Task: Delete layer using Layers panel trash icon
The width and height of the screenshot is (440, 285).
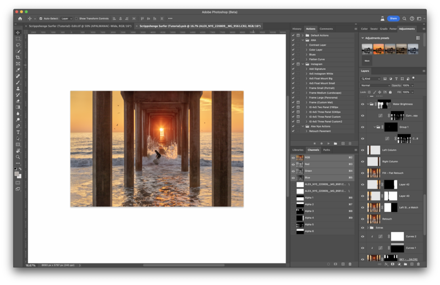Action: tap(419, 264)
